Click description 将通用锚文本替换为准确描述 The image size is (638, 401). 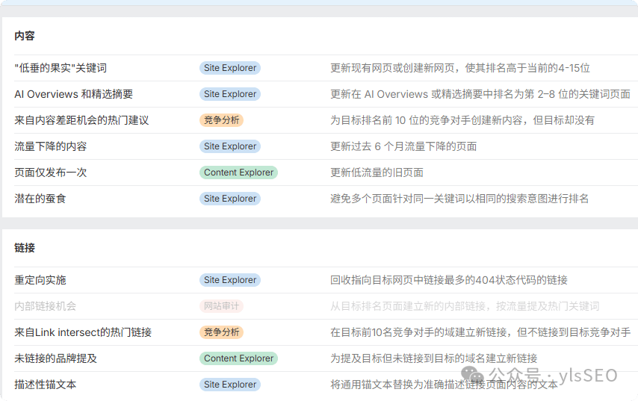point(444,385)
